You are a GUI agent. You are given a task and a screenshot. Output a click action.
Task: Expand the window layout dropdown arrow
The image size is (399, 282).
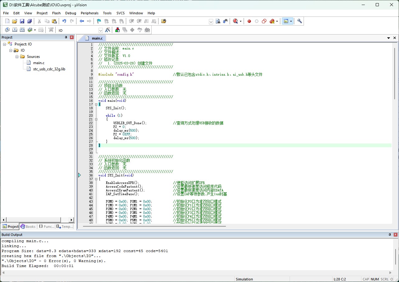pyautogui.click(x=291, y=21)
